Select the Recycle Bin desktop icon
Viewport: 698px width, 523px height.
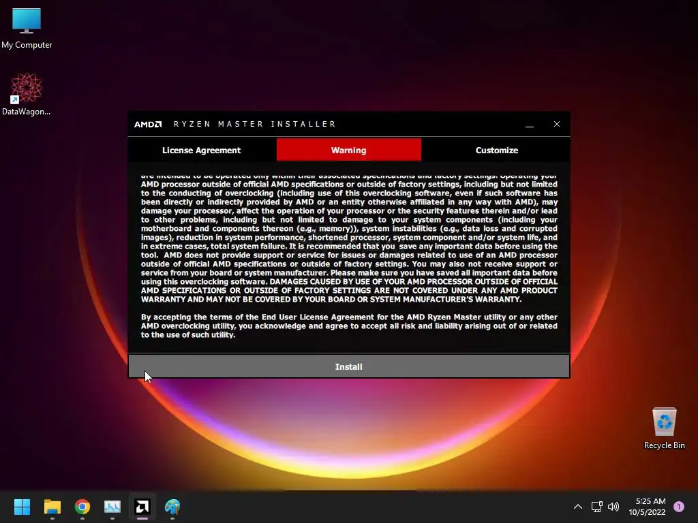click(664, 428)
